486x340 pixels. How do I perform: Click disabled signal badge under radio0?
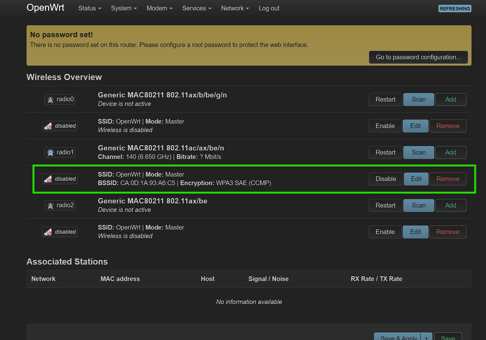click(x=60, y=126)
